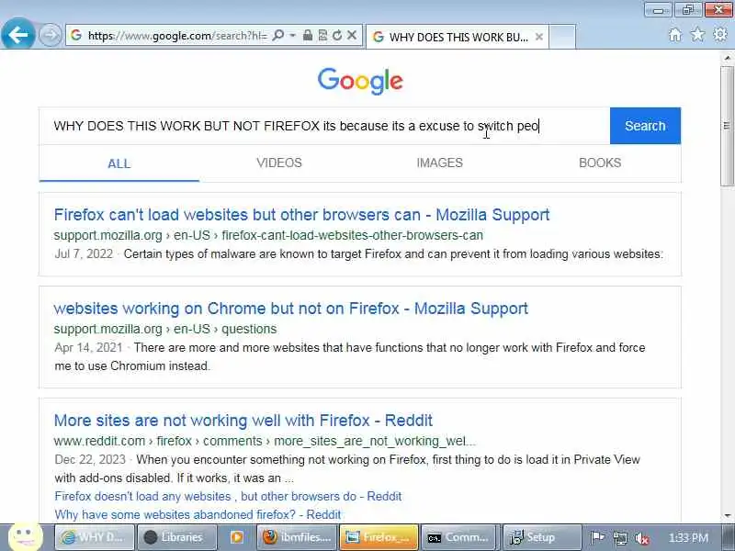This screenshot has height=551, width=735.
Task: Select the ALL results tab
Action: click(x=119, y=163)
